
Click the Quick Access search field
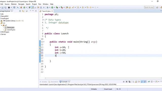(x=149, y=7)
